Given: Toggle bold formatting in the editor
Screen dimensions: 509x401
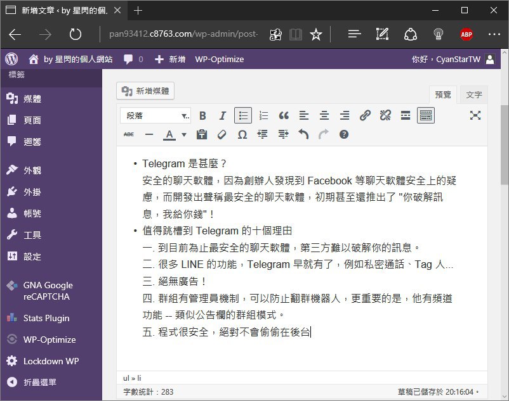Looking at the screenshot, I should 202,115.
